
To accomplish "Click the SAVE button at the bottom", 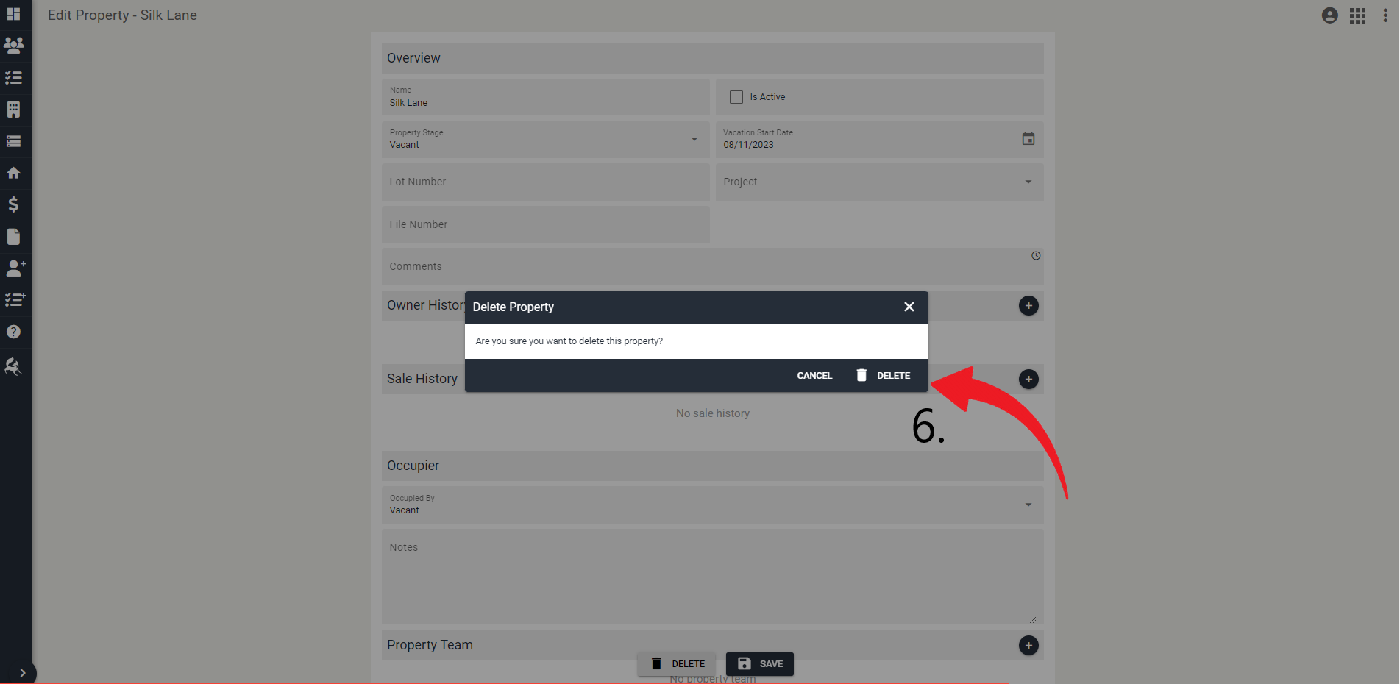I will click(759, 663).
